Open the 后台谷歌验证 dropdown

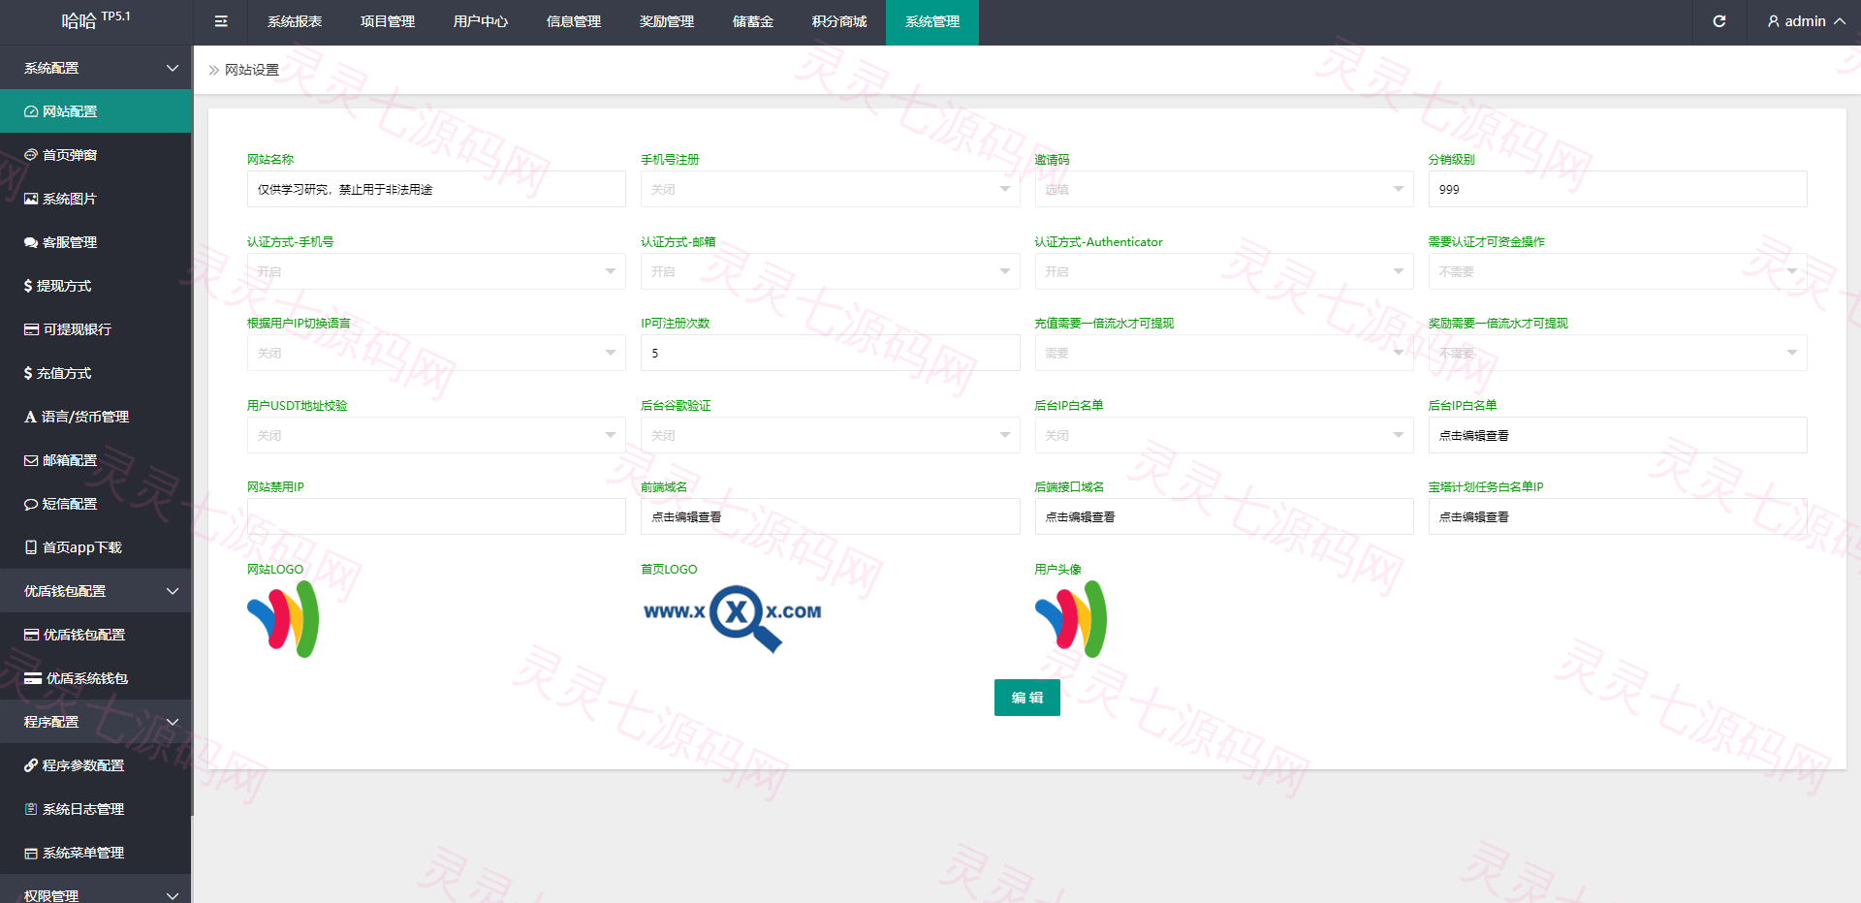tap(830, 435)
